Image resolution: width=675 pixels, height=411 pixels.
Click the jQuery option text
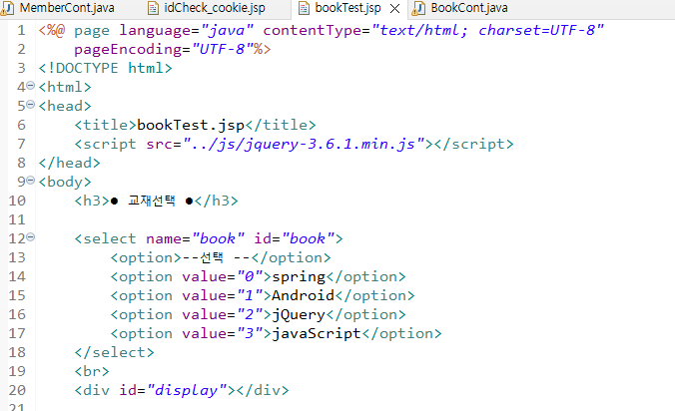point(299,315)
